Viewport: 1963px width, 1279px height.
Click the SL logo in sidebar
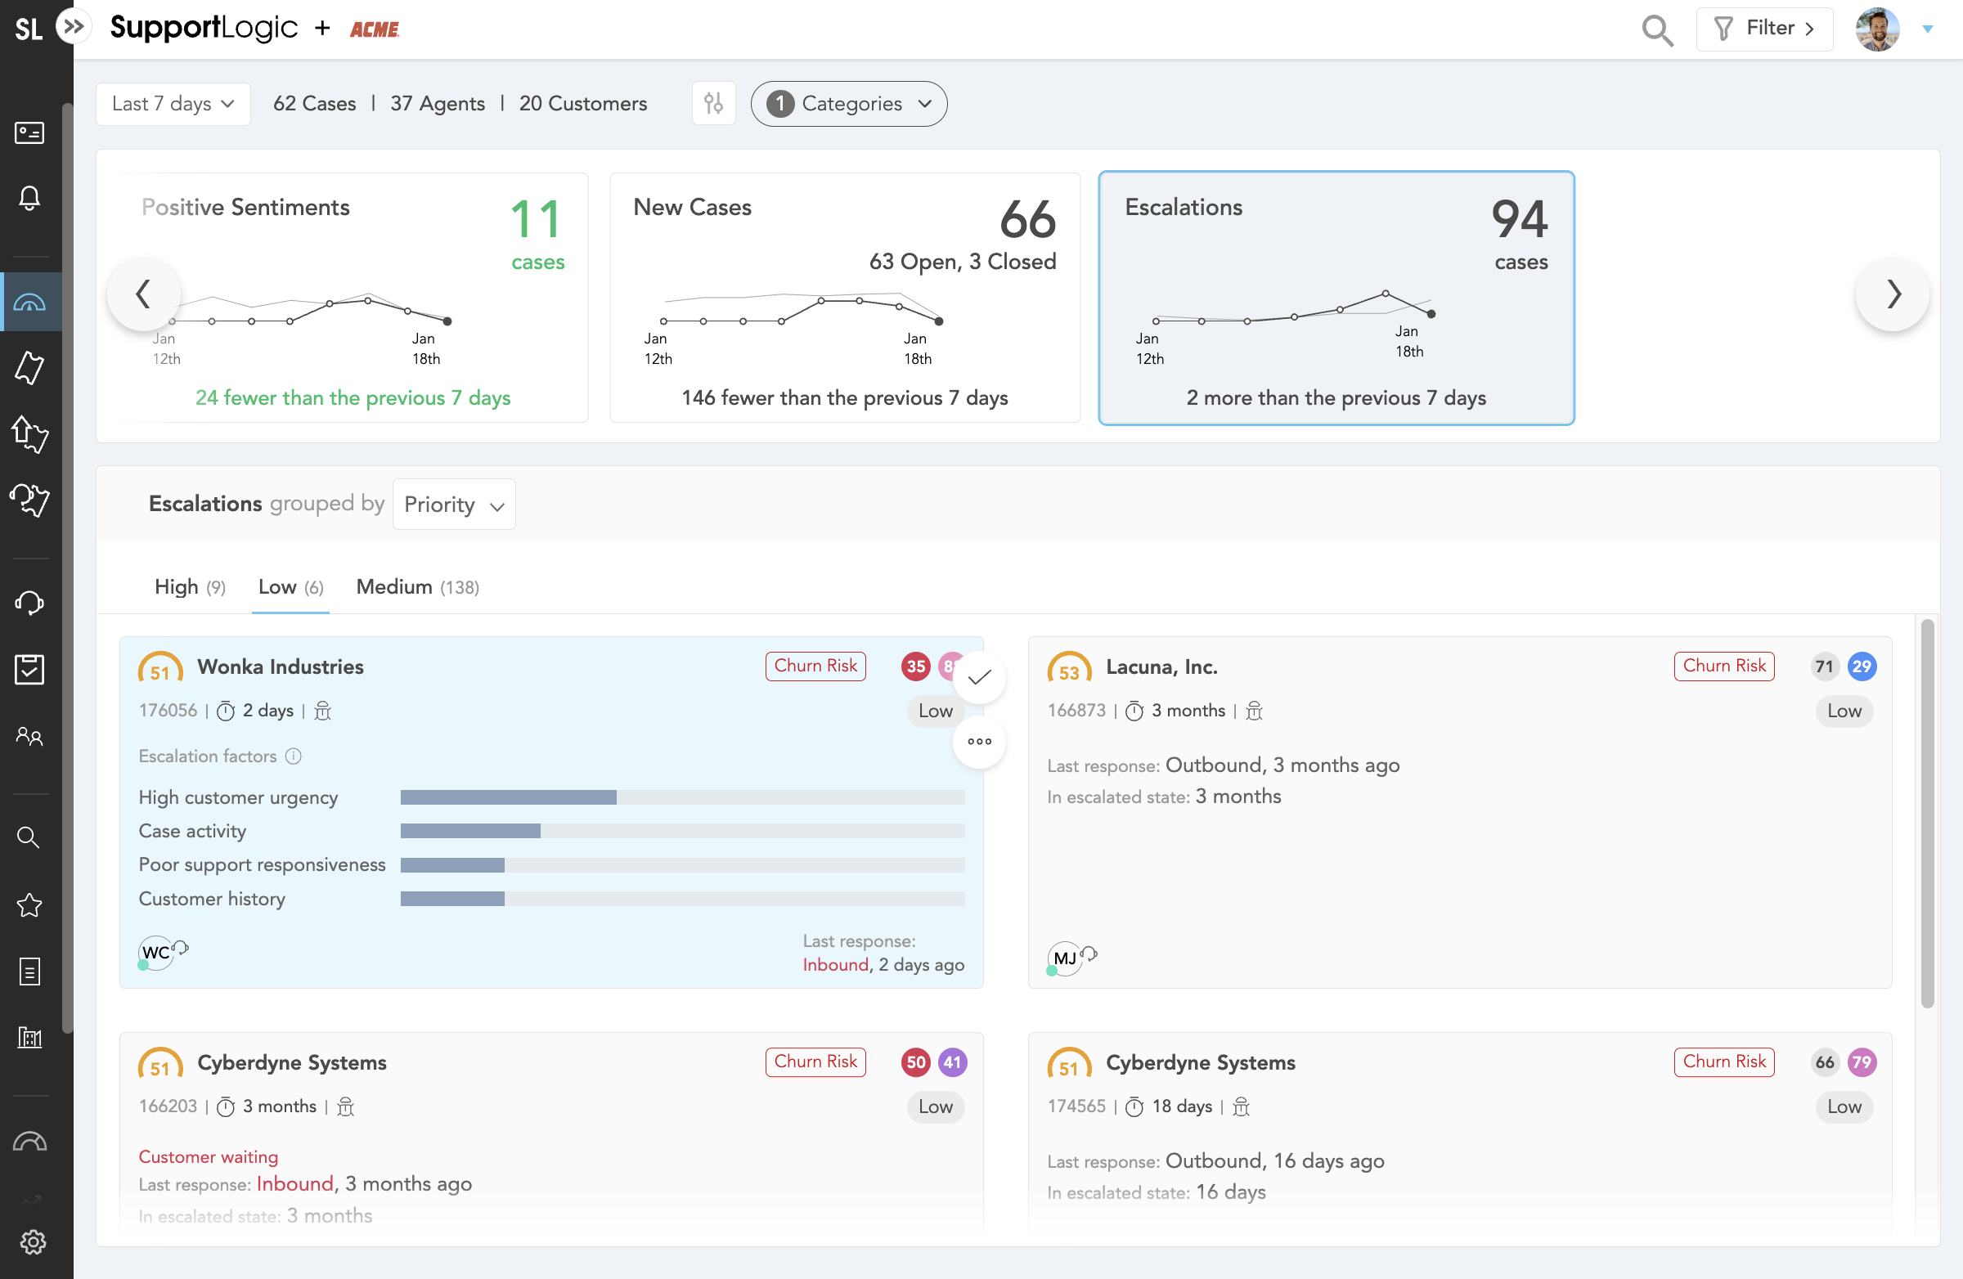(28, 29)
